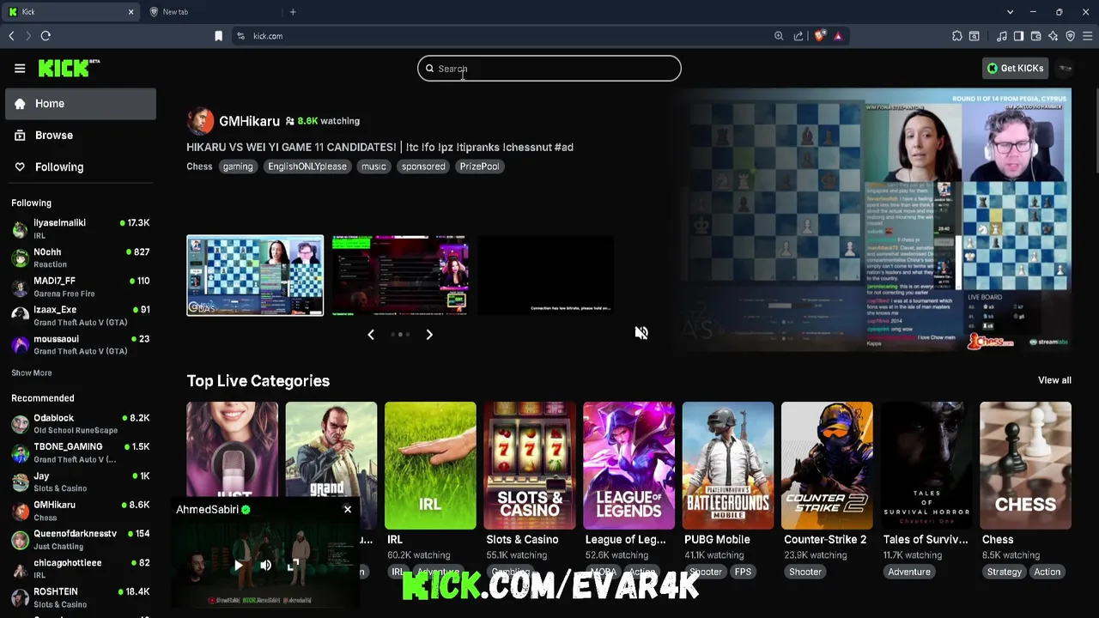Expand followed channels with Show More
The height and width of the screenshot is (618, 1099).
tap(32, 373)
